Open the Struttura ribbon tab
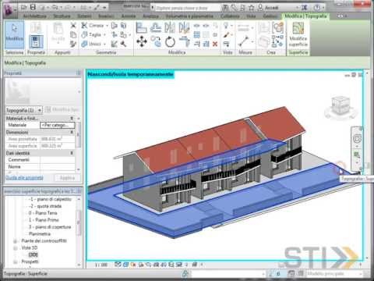374x281 pixels. (62, 16)
